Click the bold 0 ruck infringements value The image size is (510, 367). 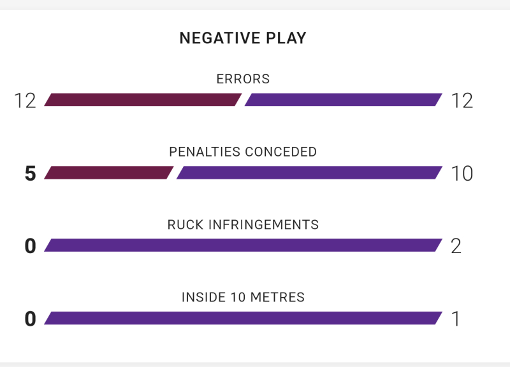(30, 246)
